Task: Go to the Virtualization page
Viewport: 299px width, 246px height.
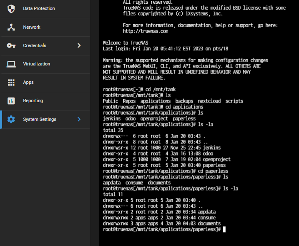Action: click(45, 64)
